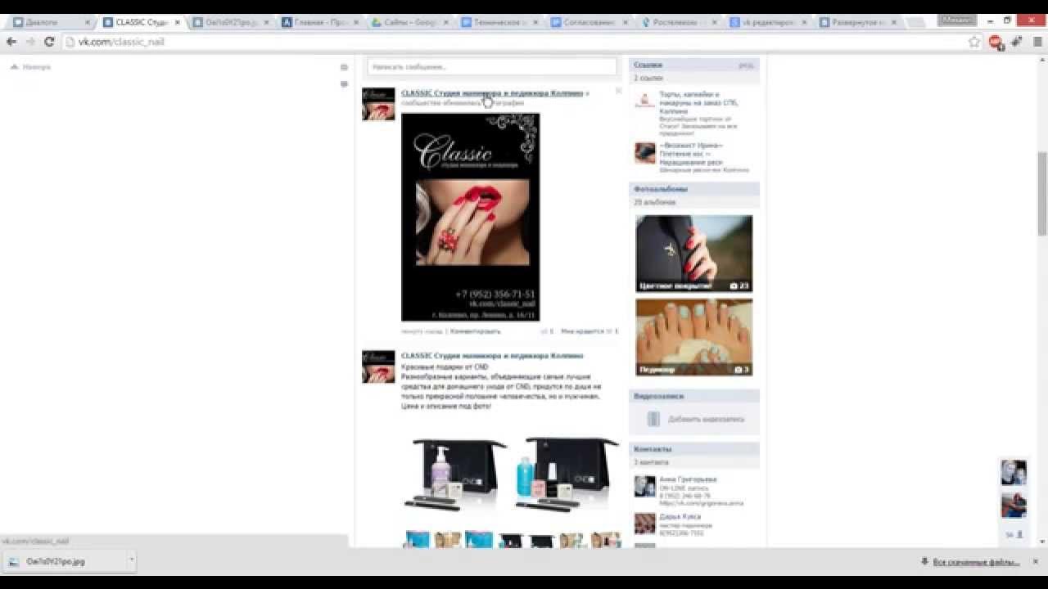Close the Ростелеком tab

[x=715, y=23]
